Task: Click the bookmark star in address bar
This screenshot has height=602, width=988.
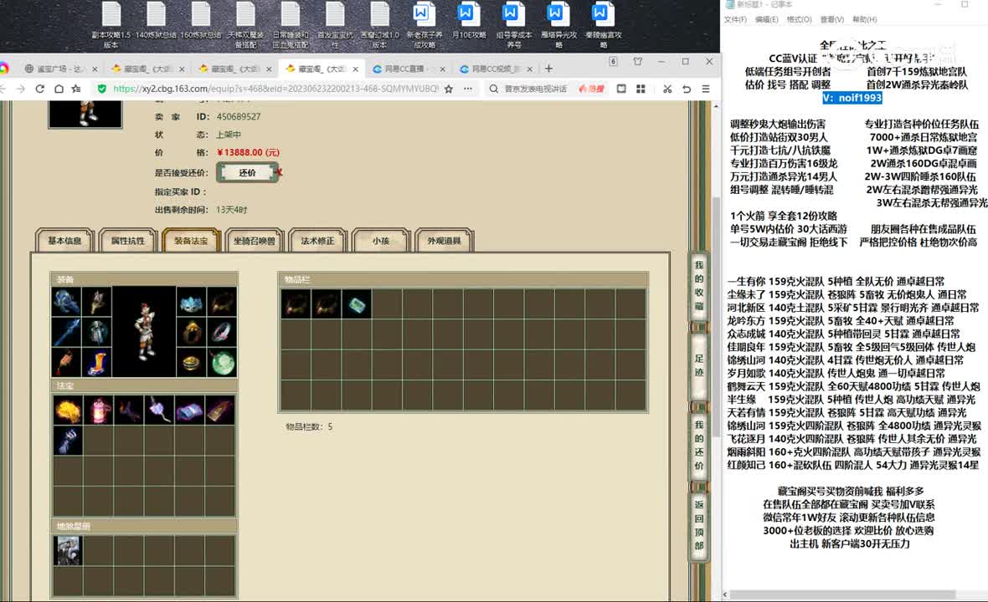Action: [x=449, y=89]
